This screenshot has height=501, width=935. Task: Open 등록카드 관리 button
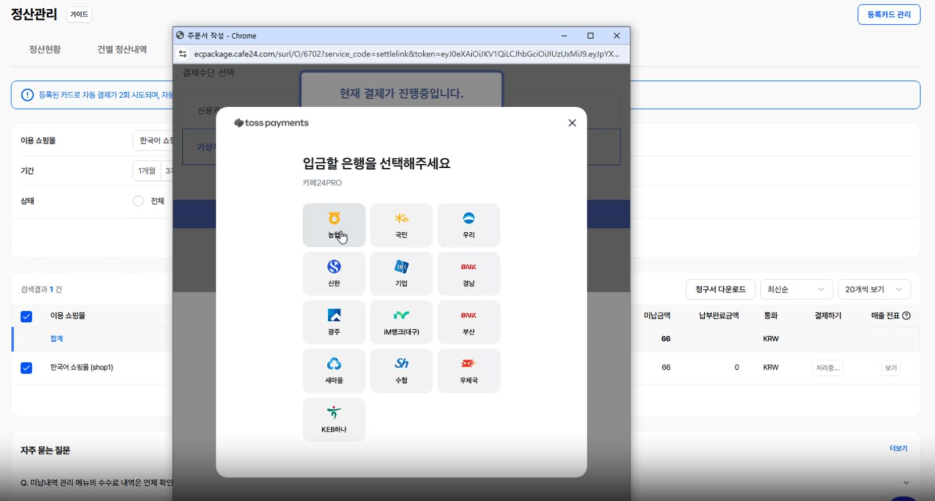pyautogui.click(x=889, y=14)
